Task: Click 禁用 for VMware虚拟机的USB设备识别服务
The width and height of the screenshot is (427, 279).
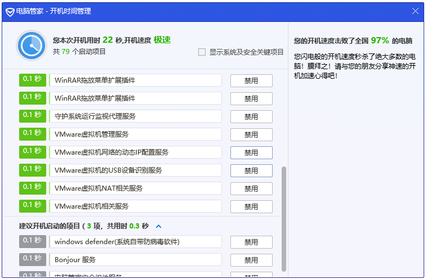Action: (x=251, y=170)
